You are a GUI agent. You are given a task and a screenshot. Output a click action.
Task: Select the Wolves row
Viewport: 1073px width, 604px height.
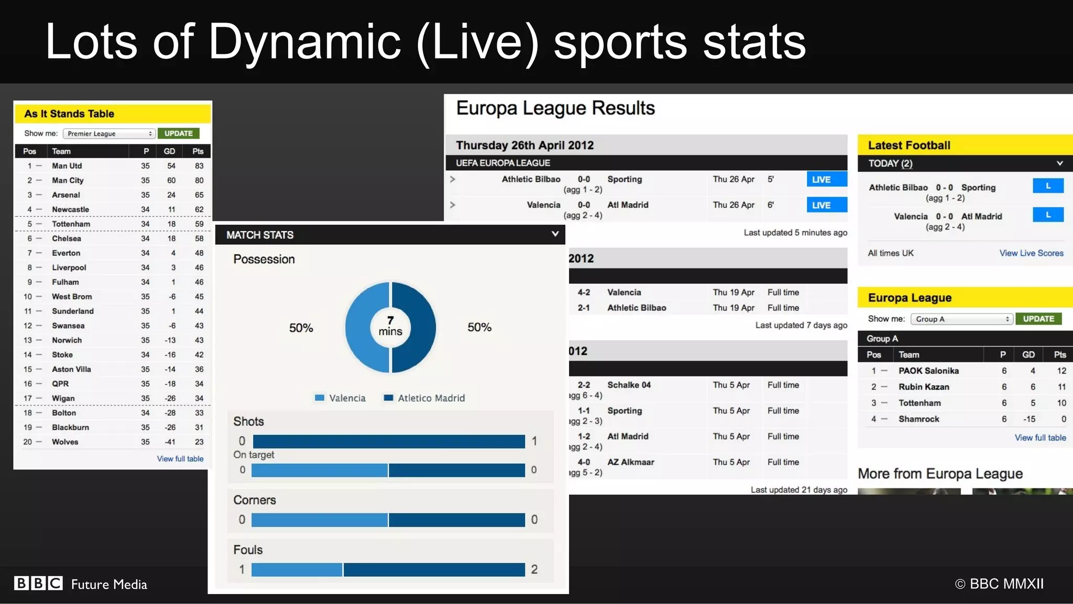[113, 442]
